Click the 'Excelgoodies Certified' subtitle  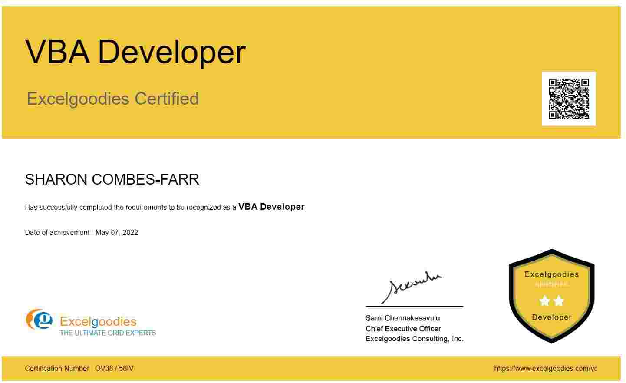pyautogui.click(x=113, y=99)
